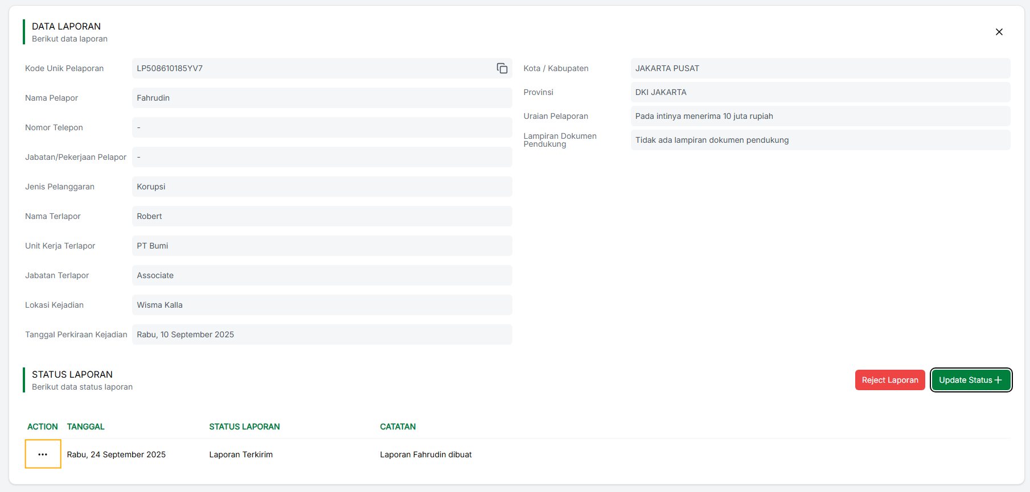Click the Nama Terlapor field Robert

(x=322, y=216)
